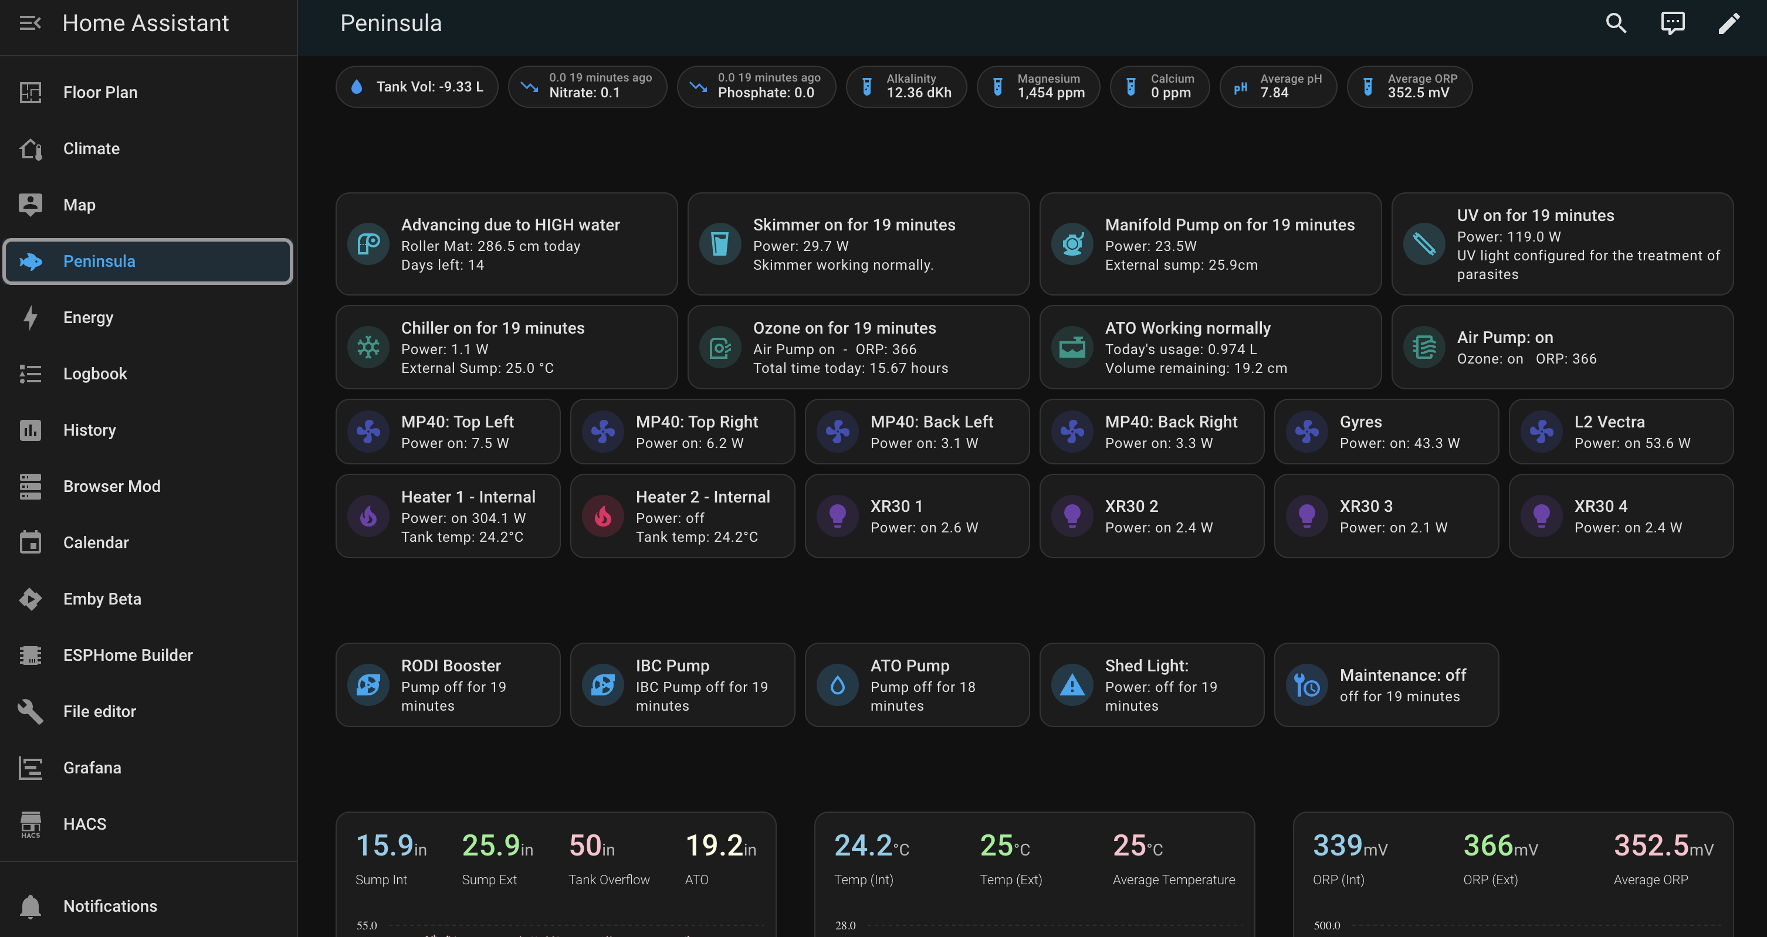Open the search magnifier icon
1767x937 pixels.
click(1616, 23)
